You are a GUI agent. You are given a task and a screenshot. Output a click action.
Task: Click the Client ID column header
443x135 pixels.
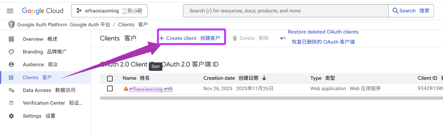(430, 78)
